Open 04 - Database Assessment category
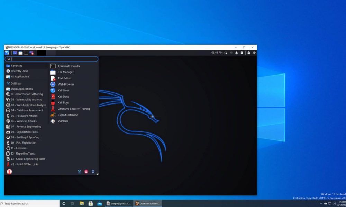Screen dimensions: 346x207 [x=27, y=110]
